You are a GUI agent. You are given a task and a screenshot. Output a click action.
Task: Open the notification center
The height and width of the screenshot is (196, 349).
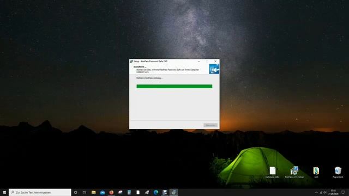click(343, 192)
